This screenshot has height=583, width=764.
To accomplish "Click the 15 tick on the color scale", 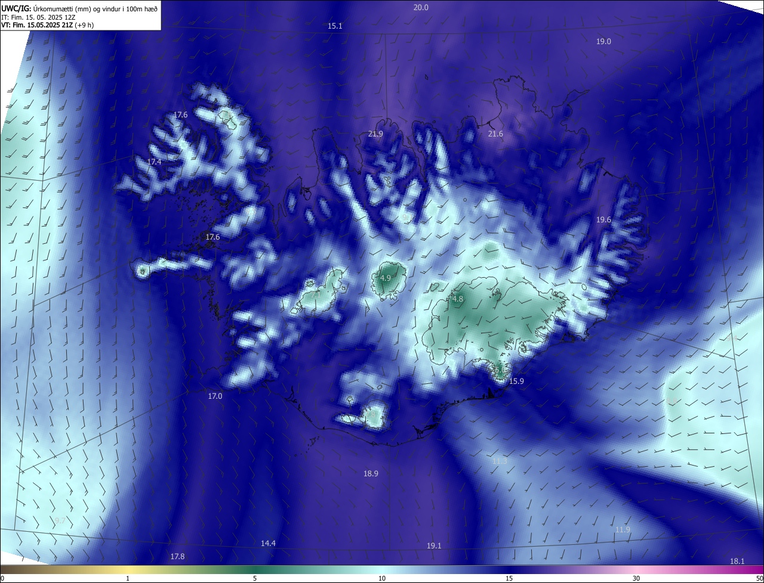I will pos(509,578).
